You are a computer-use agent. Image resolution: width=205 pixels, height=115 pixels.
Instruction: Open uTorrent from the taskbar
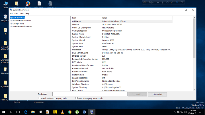tap(77, 112)
